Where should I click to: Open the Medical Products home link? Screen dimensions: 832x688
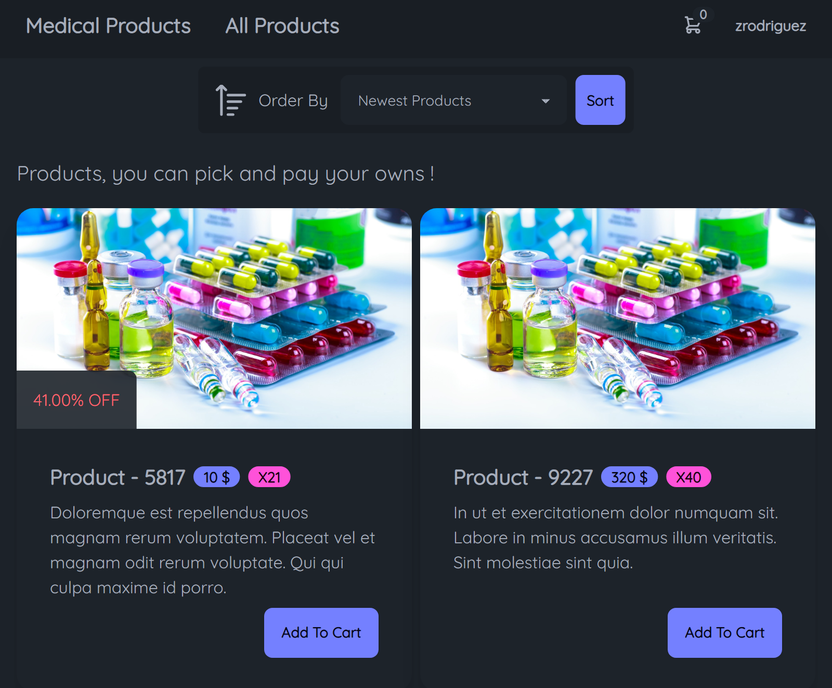tap(108, 26)
